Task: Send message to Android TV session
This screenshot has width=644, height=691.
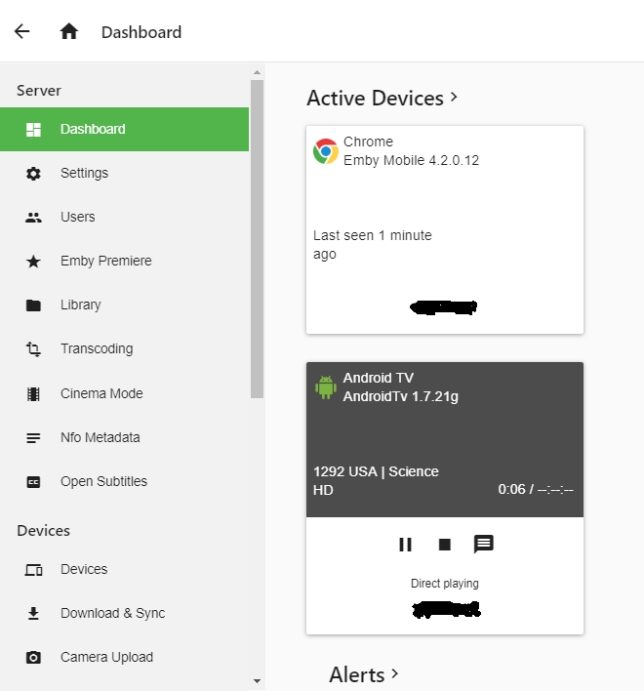Action: point(484,545)
